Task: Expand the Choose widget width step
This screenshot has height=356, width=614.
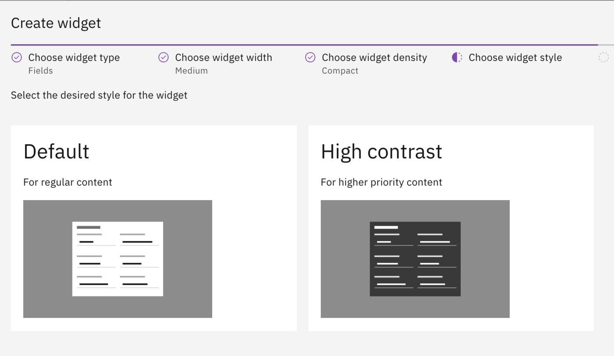Action: pyautogui.click(x=223, y=57)
